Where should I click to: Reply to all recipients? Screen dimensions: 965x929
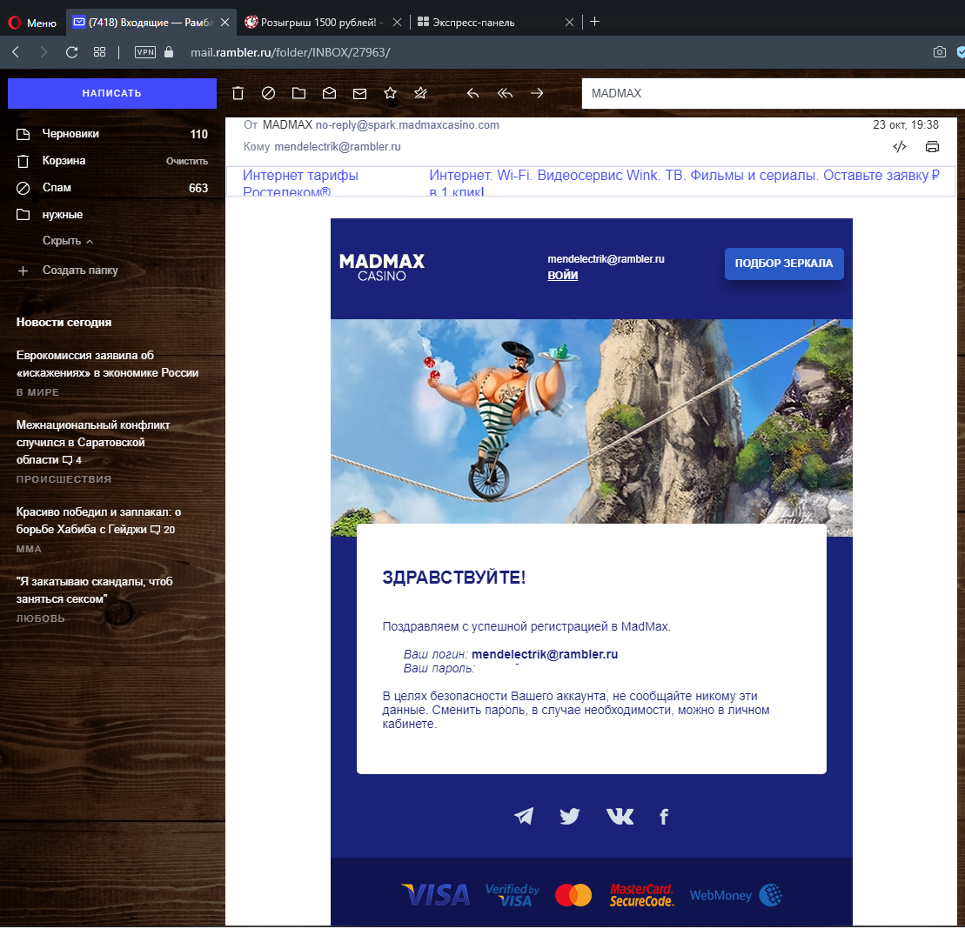[505, 94]
